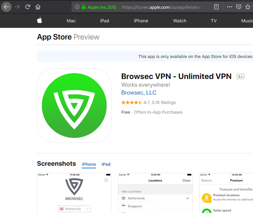Click the star rating icons
The height and width of the screenshot is (213, 253).
click(132, 102)
